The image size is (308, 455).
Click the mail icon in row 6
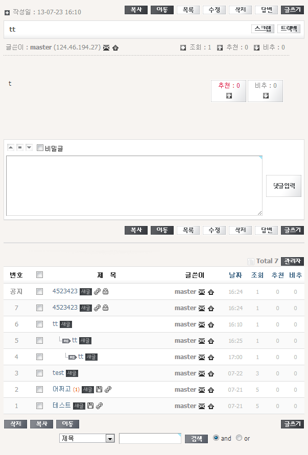[202, 325]
